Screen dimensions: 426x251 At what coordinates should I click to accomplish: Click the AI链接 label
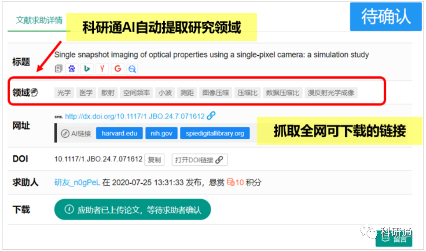pos(76,133)
